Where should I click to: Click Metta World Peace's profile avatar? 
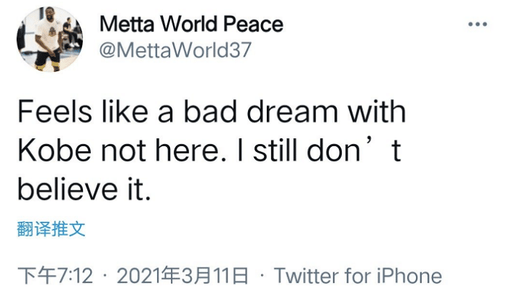[49, 39]
